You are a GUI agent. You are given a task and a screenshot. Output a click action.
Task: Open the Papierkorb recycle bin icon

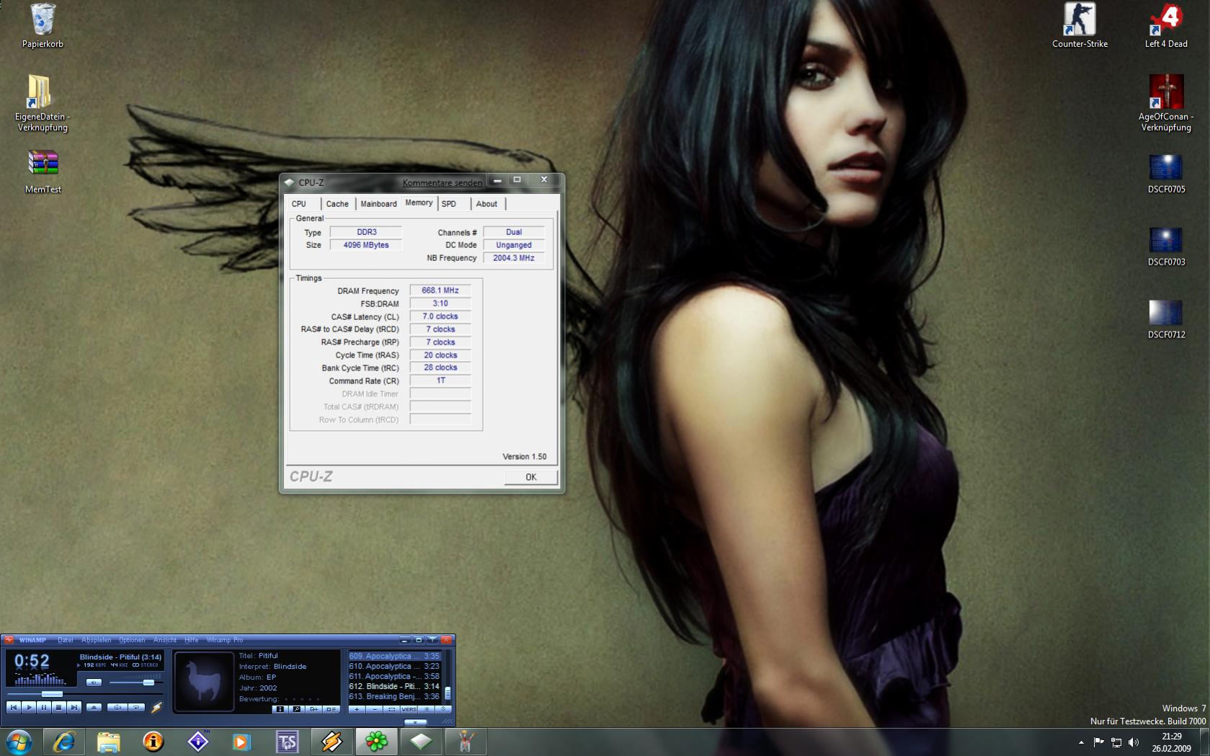point(43,26)
